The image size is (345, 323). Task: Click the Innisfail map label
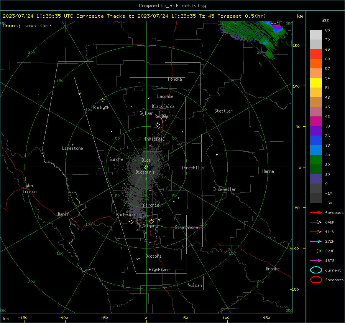(x=154, y=139)
